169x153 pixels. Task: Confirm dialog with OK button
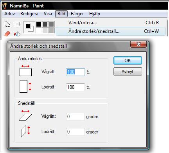tap(128, 61)
